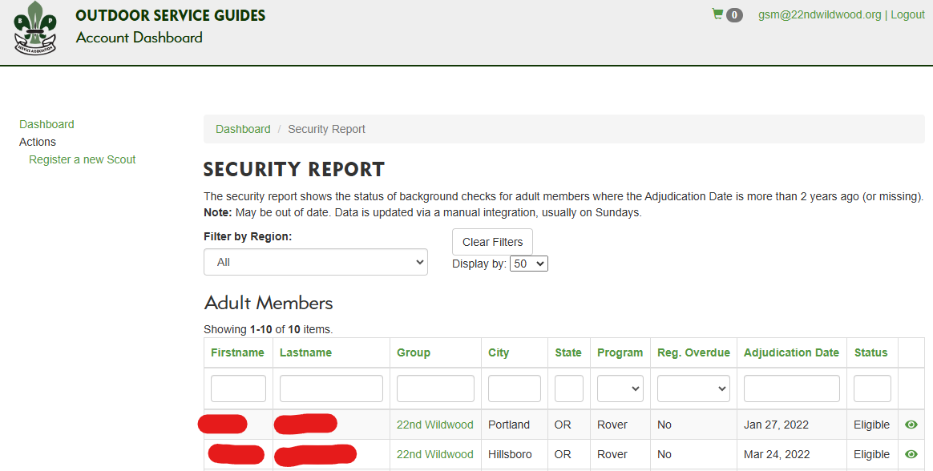Click the shopping cart icon
The height and width of the screenshot is (471, 933).
pos(717,14)
